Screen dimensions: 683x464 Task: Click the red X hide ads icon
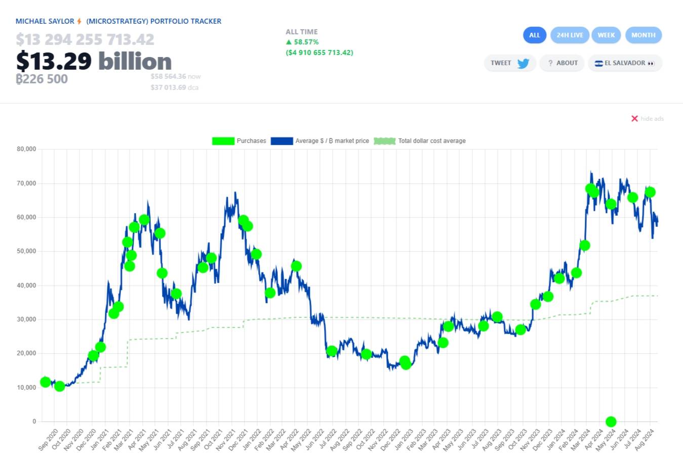point(634,118)
